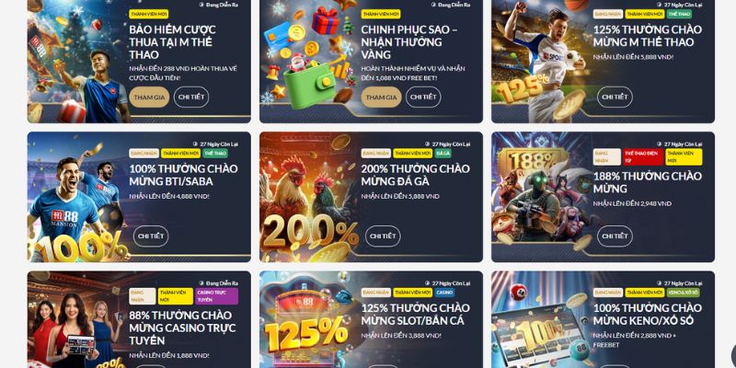Open CHI TIẾT for 125% M Thể Thao bonus
Screen dimensions: 736x368
(x=615, y=98)
